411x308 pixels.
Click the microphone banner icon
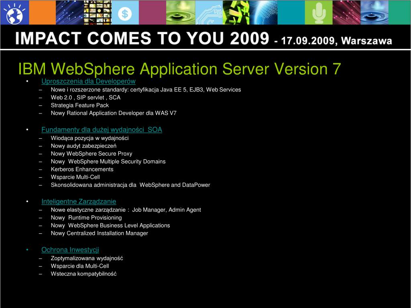pos(319,12)
